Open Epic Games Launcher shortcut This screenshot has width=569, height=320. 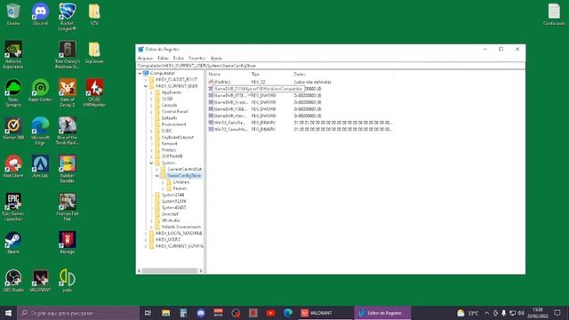click(x=13, y=207)
